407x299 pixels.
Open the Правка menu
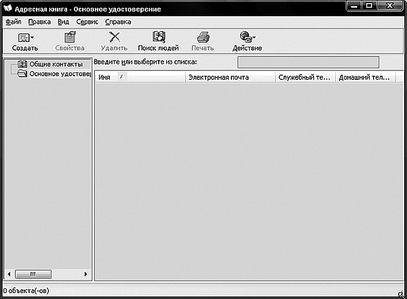pos(39,22)
